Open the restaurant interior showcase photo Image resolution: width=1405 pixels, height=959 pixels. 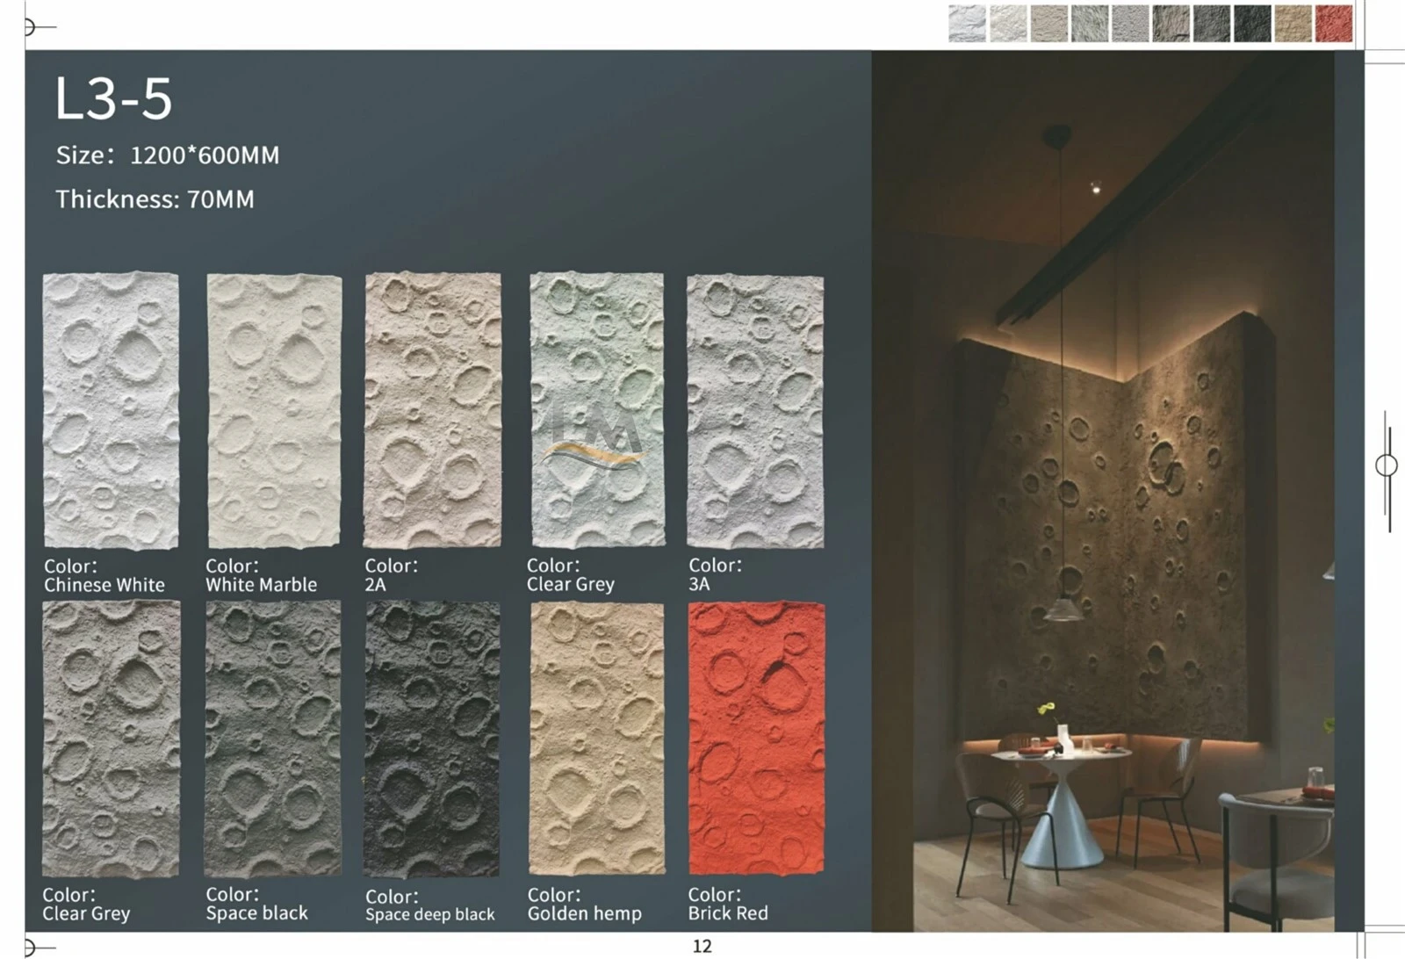[1103, 491]
